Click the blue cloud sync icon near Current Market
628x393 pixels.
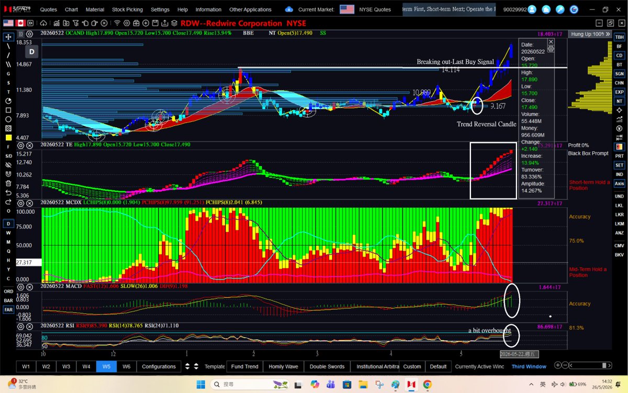click(x=289, y=9)
